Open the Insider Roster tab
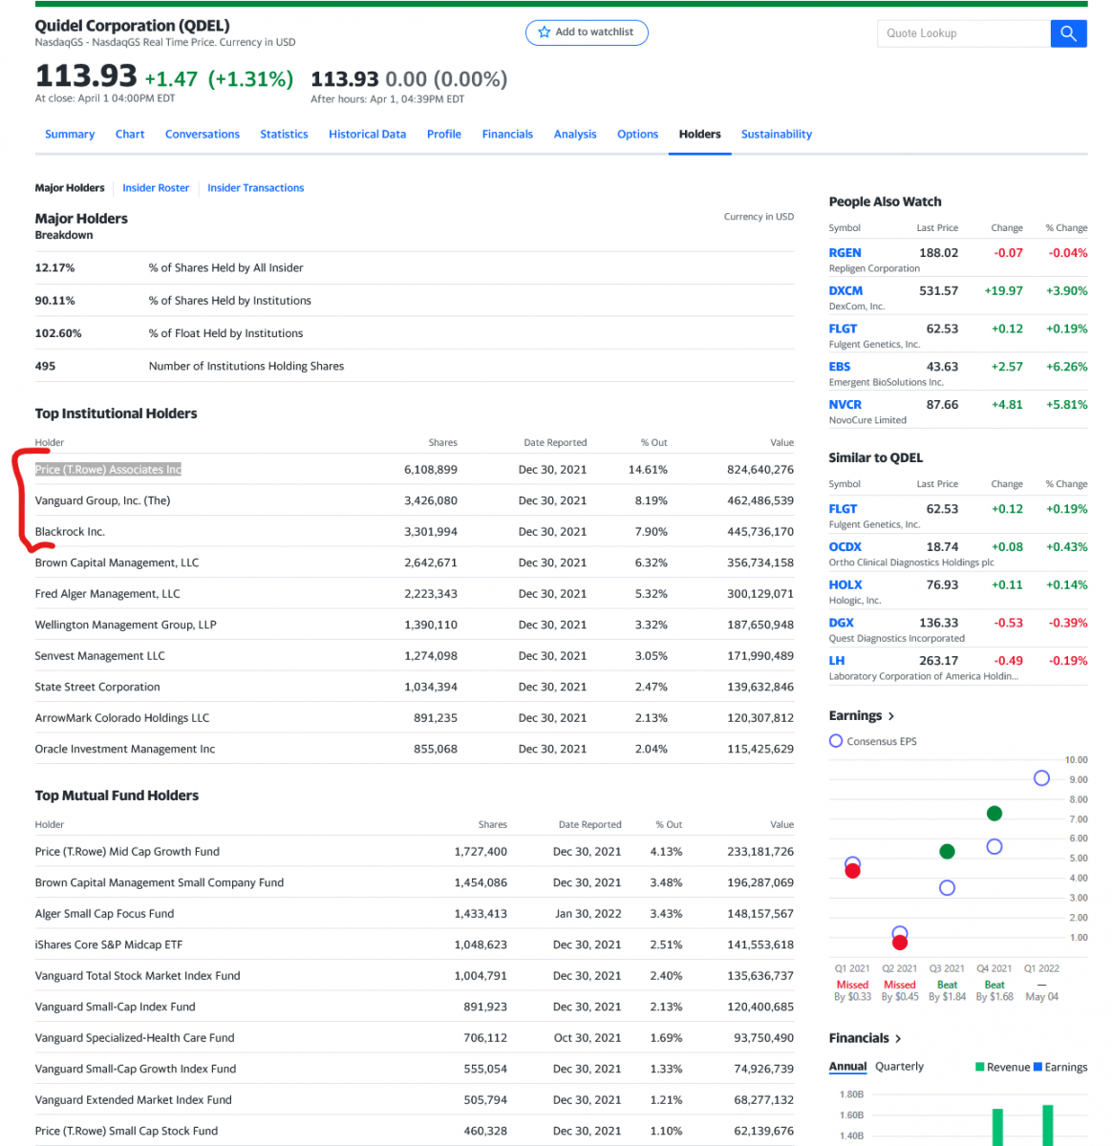Viewport: 1112px width, 1146px height. [156, 188]
